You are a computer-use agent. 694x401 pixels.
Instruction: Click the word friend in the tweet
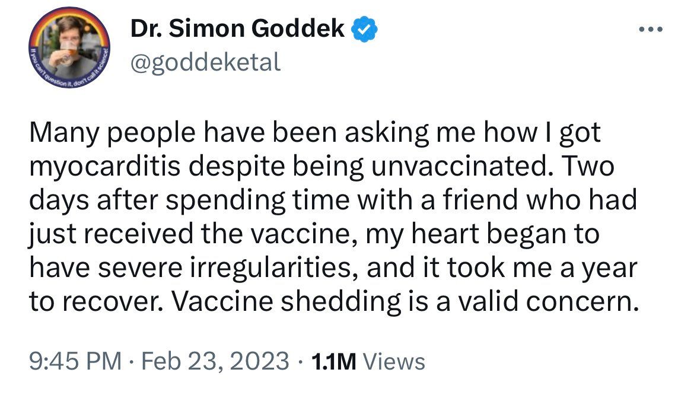point(479,200)
